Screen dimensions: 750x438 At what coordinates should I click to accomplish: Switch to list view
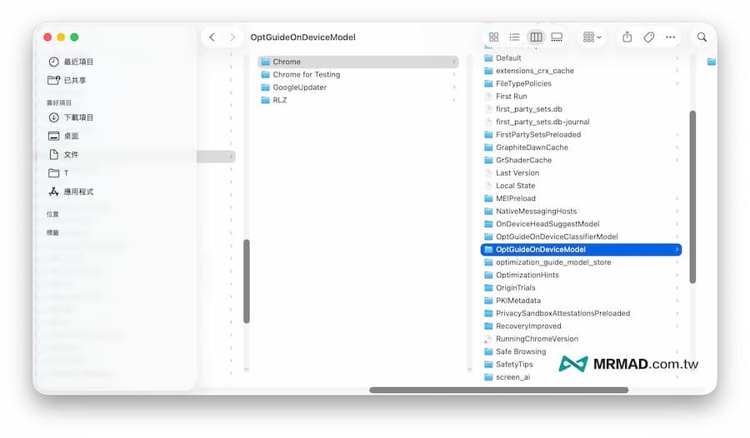coord(515,37)
